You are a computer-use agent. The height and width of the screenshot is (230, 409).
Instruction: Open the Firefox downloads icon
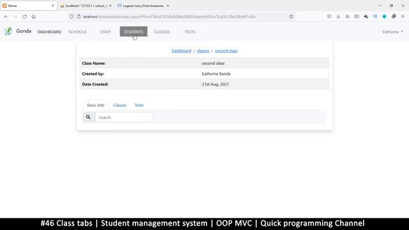tap(338, 17)
